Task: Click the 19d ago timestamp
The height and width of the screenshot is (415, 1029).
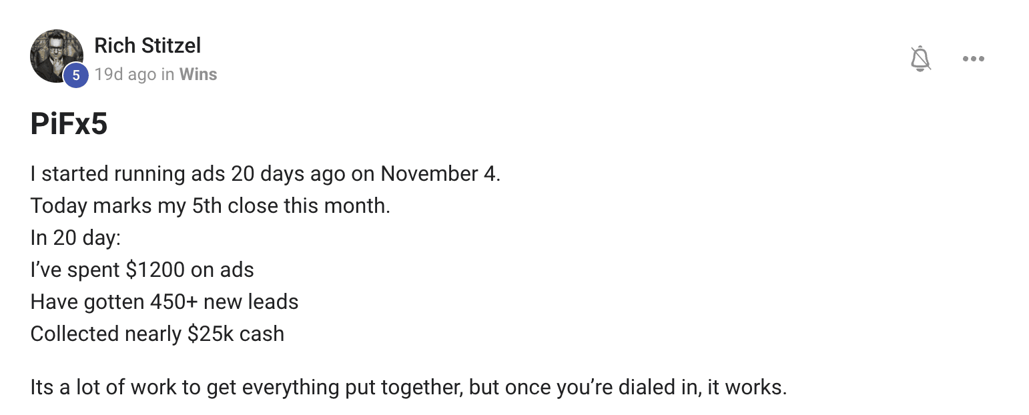Action: click(x=125, y=74)
